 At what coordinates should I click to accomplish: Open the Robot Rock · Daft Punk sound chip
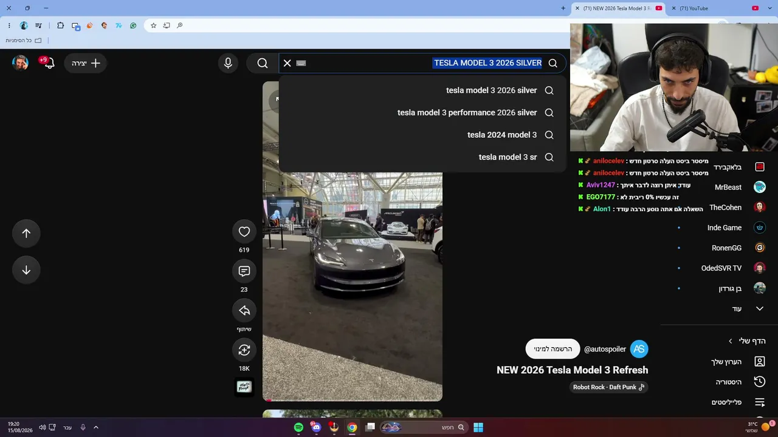609,387
